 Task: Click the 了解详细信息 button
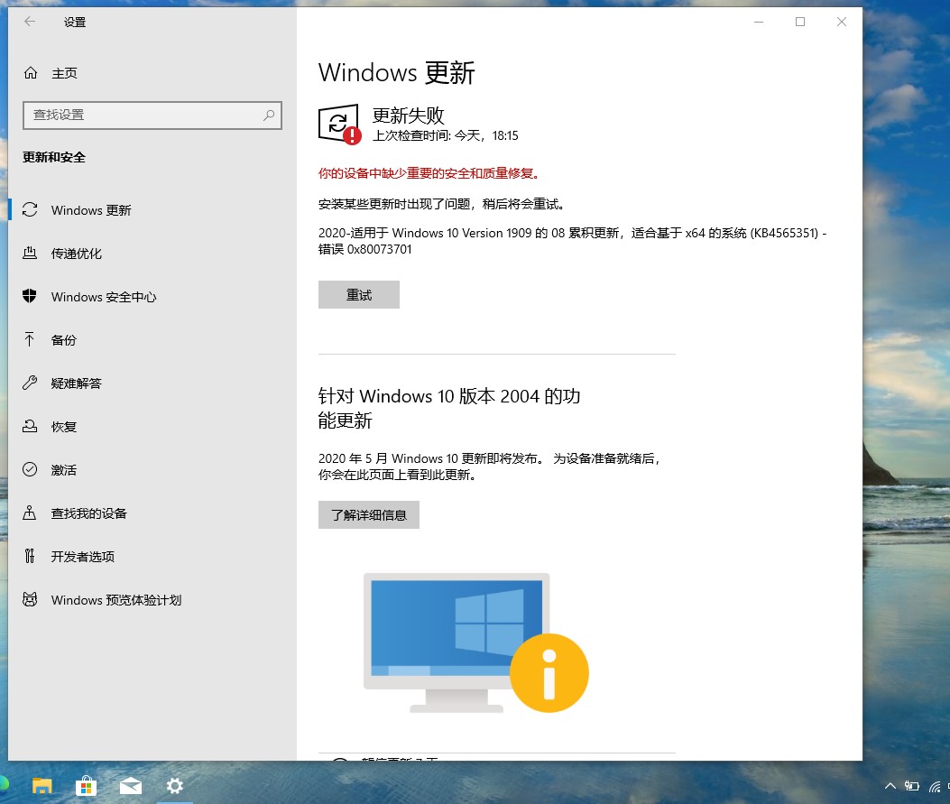pos(368,514)
